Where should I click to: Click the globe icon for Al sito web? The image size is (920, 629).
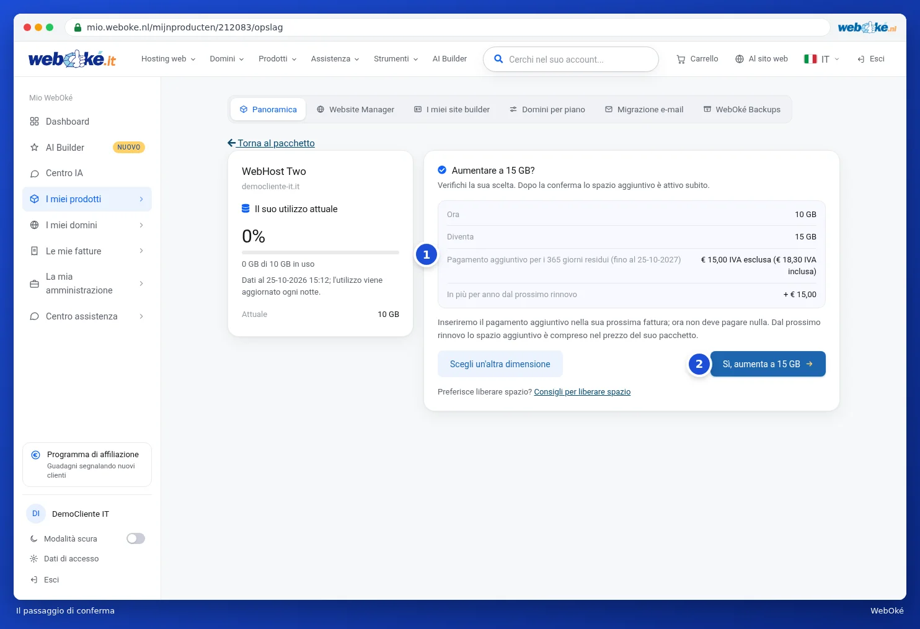coord(740,59)
